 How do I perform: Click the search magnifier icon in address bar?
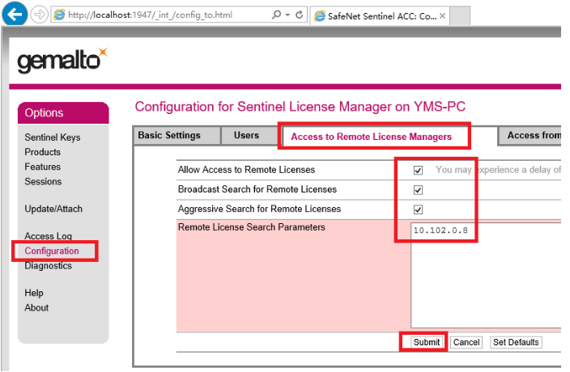click(x=276, y=15)
